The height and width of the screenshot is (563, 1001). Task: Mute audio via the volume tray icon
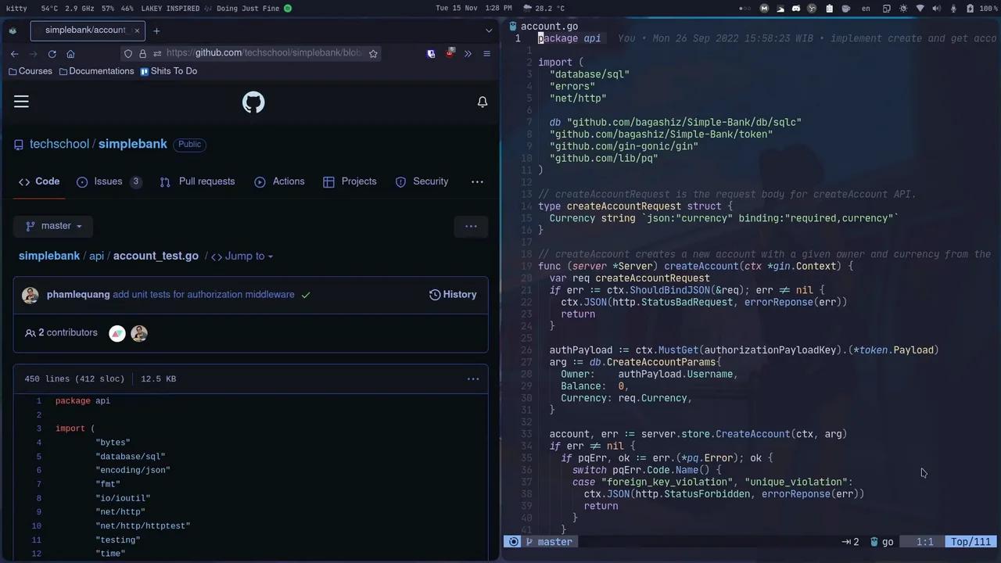[x=937, y=8]
